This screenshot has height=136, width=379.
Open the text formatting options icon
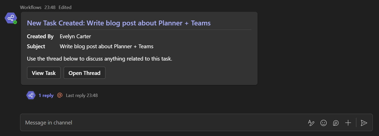(311, 123)
